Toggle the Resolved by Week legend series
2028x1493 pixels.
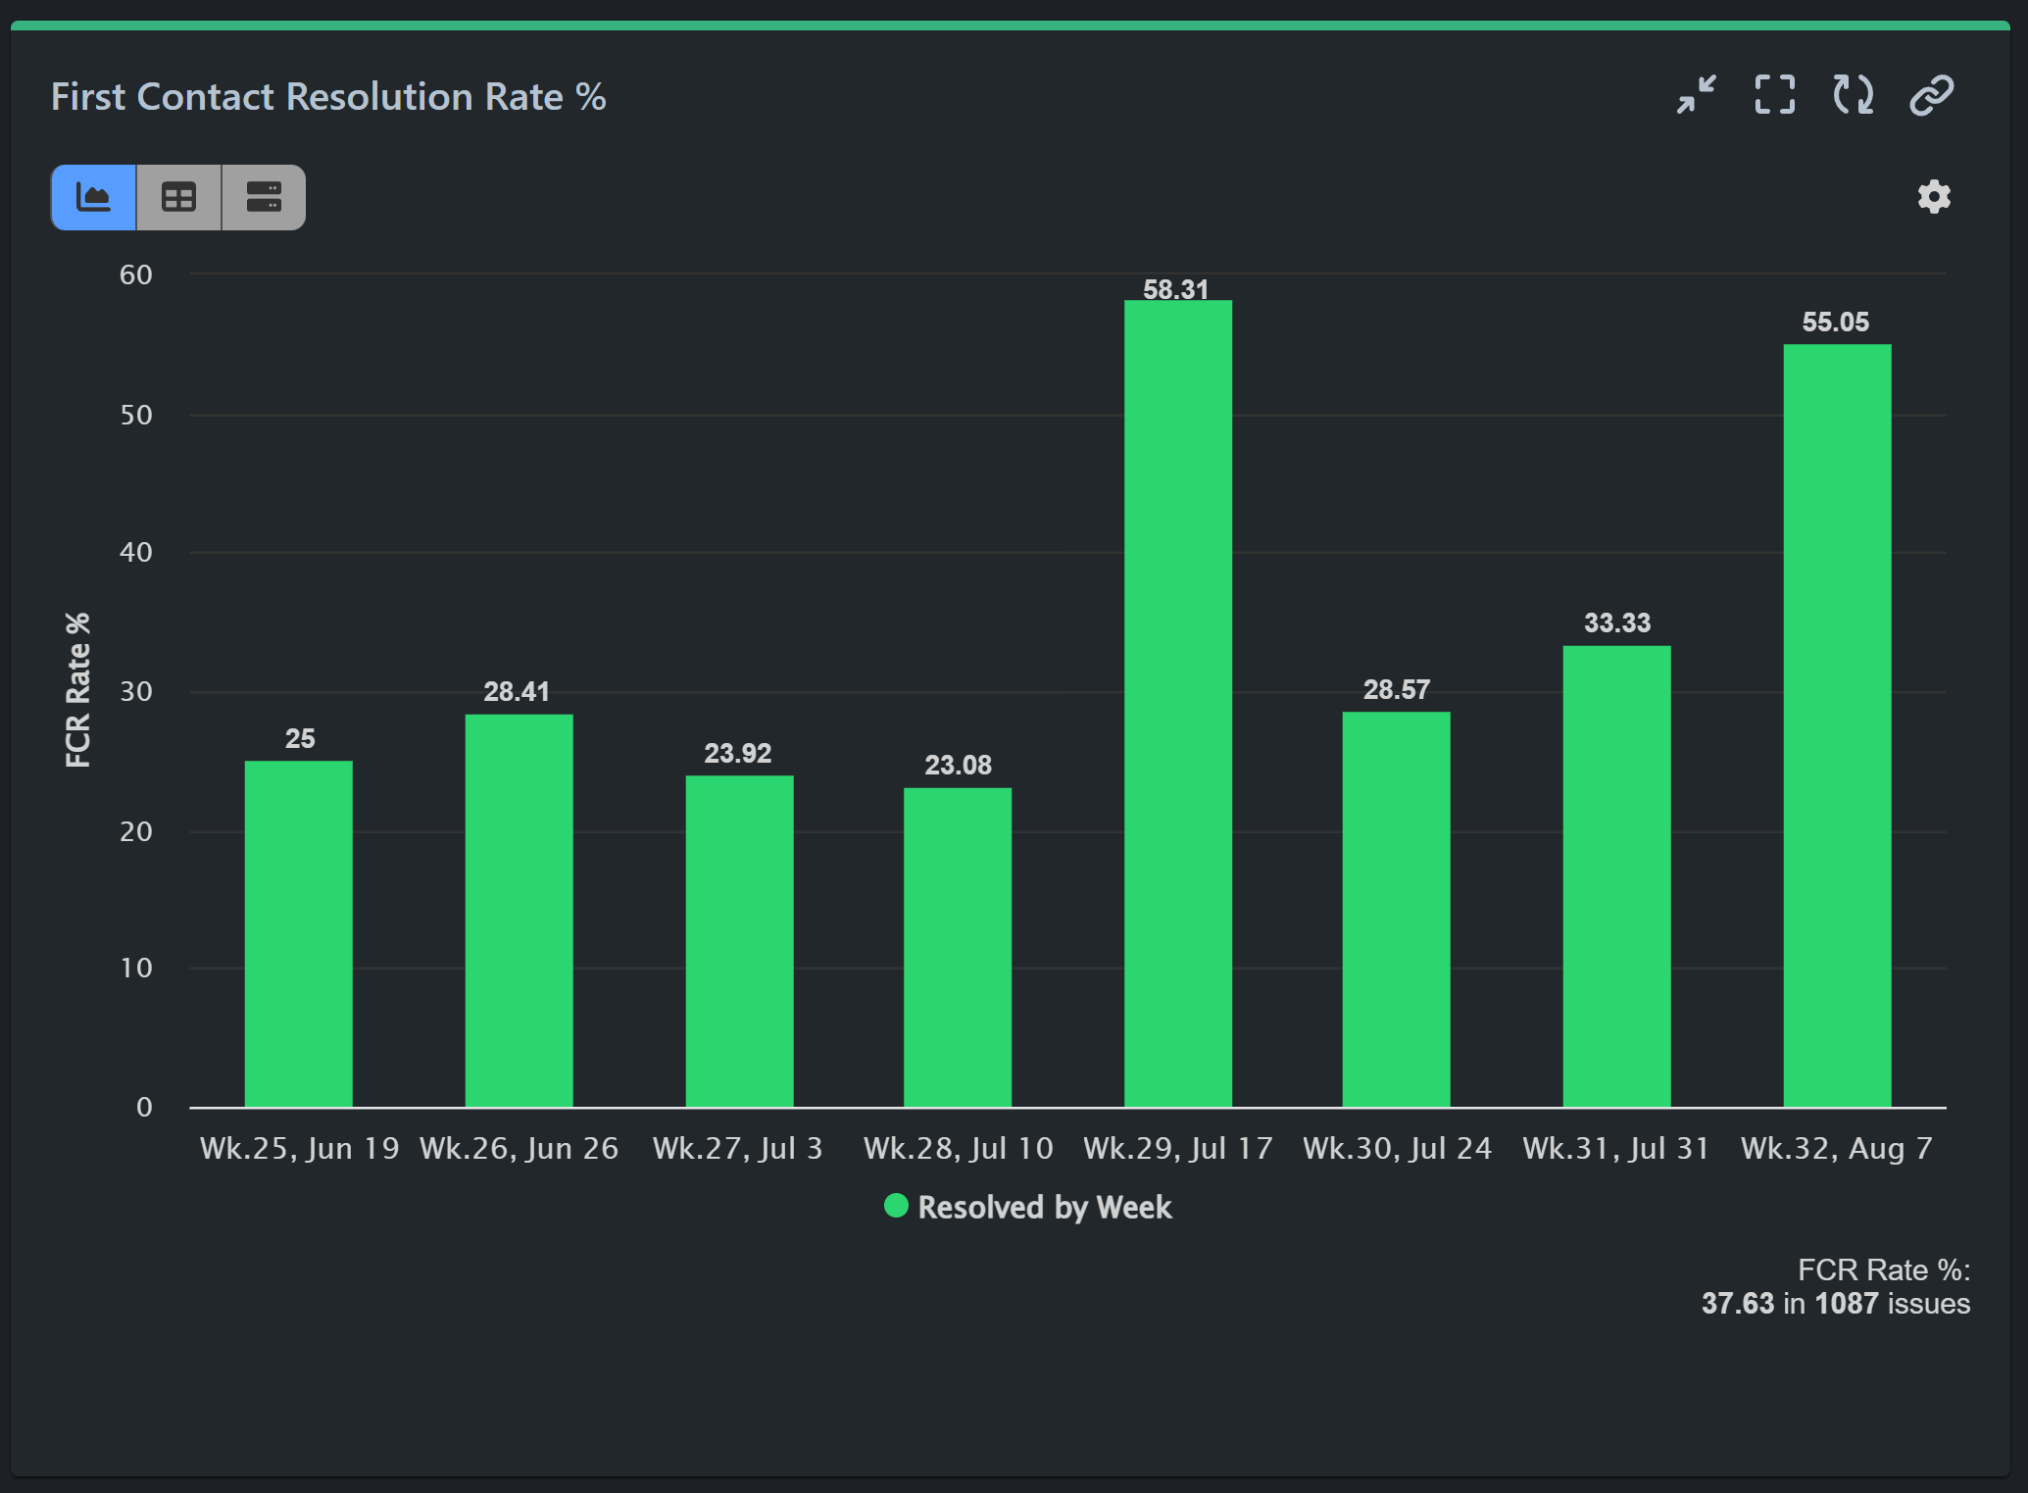(1027, 1208)
